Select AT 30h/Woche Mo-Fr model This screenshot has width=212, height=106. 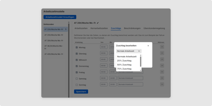54,41
